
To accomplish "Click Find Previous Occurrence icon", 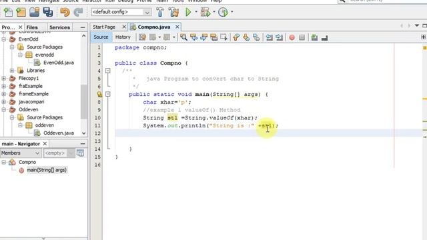I will 193,37.
